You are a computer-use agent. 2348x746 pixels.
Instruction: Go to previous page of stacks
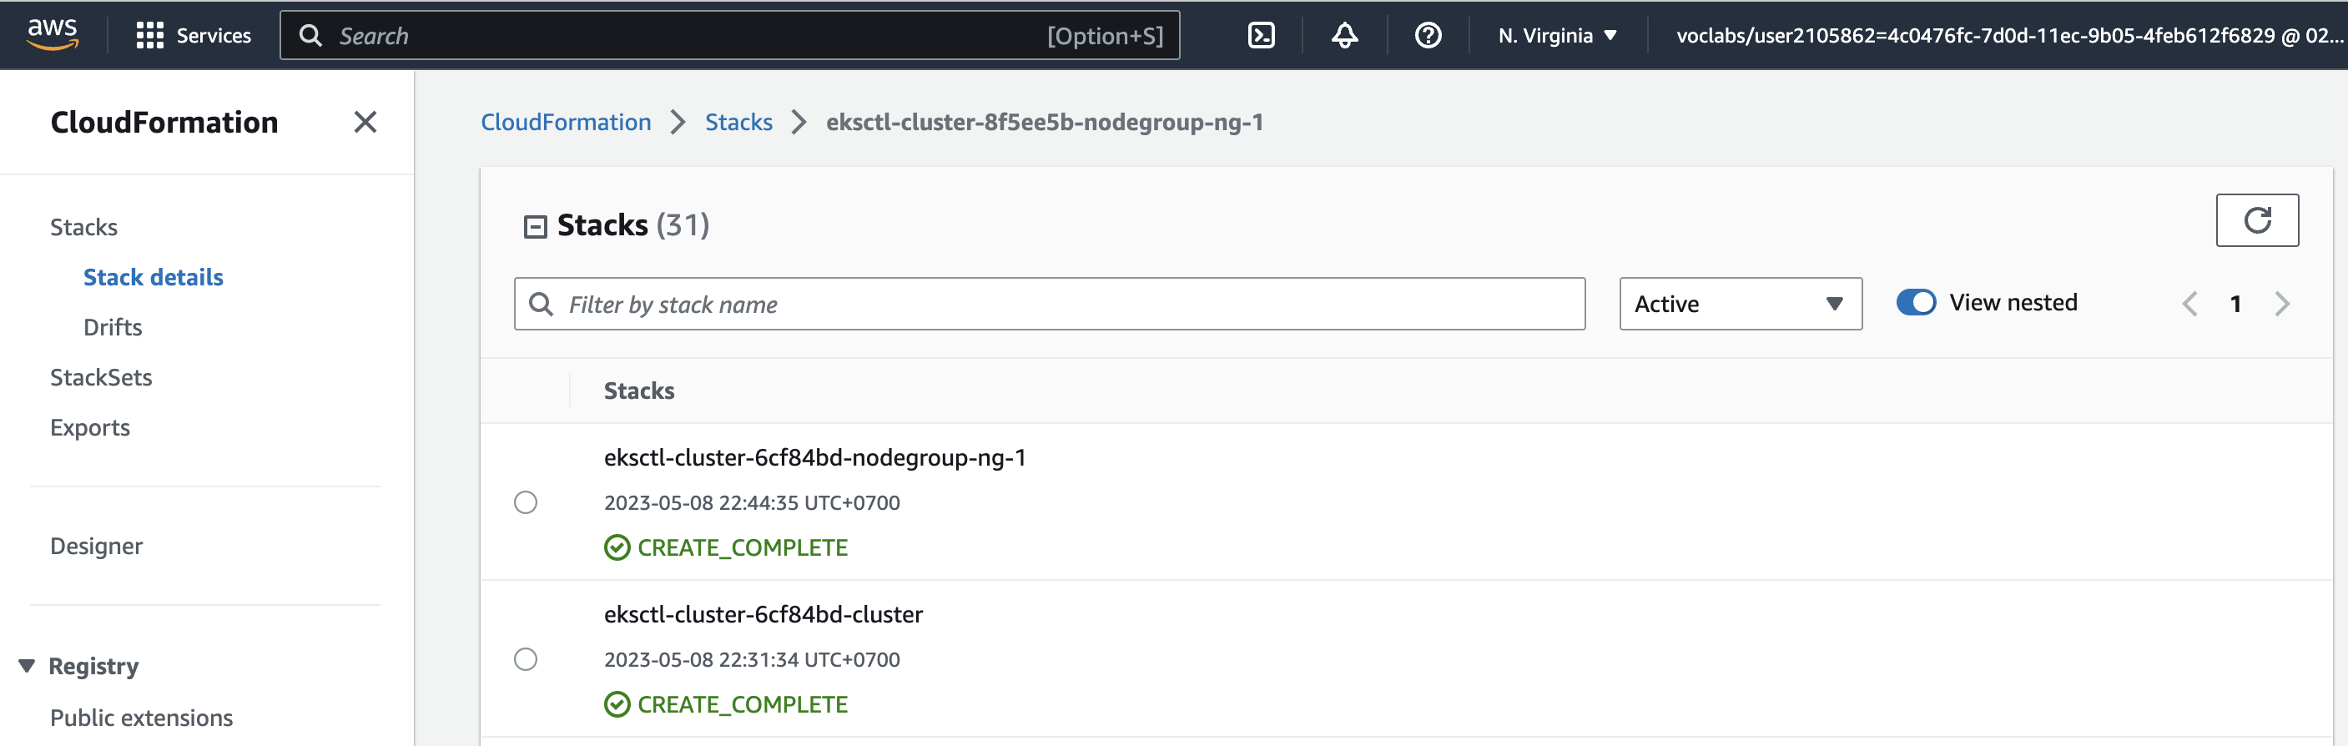pos(2189,304)
